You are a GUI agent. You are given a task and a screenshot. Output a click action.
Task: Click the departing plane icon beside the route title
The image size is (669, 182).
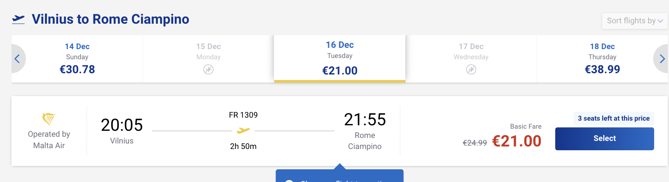[x=18, y=19]
